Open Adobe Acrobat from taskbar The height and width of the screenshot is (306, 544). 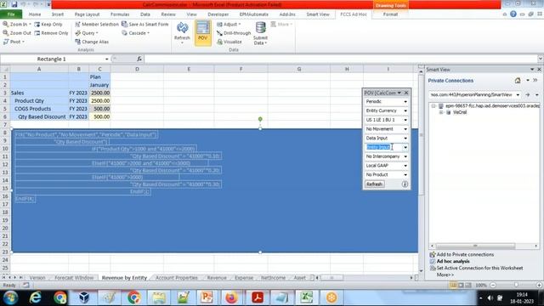[257, 297]
